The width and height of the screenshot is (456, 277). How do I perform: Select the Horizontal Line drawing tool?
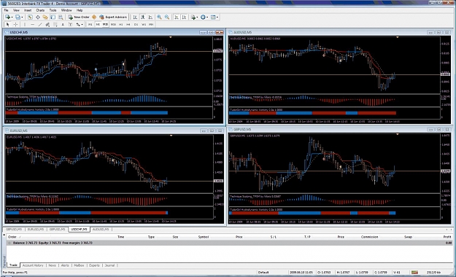[32, 24]
